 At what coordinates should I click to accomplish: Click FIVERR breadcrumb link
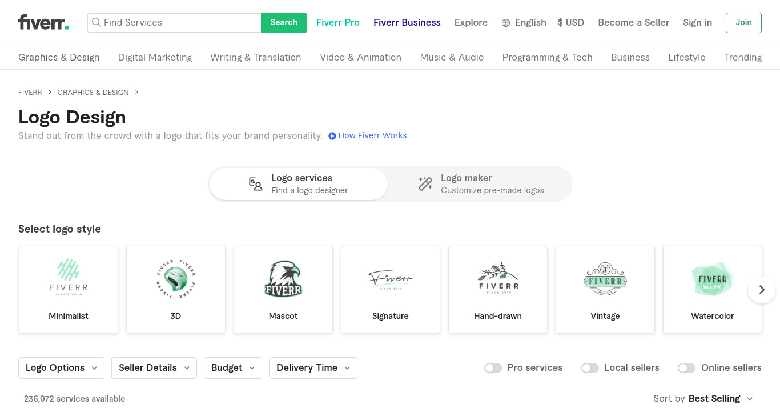click(x=30, y=93)
